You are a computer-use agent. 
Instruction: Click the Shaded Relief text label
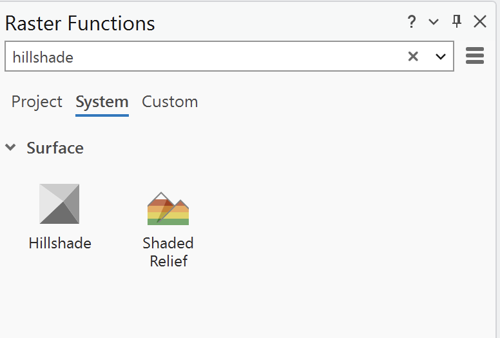pyautogui.click(x=168, y=252)
